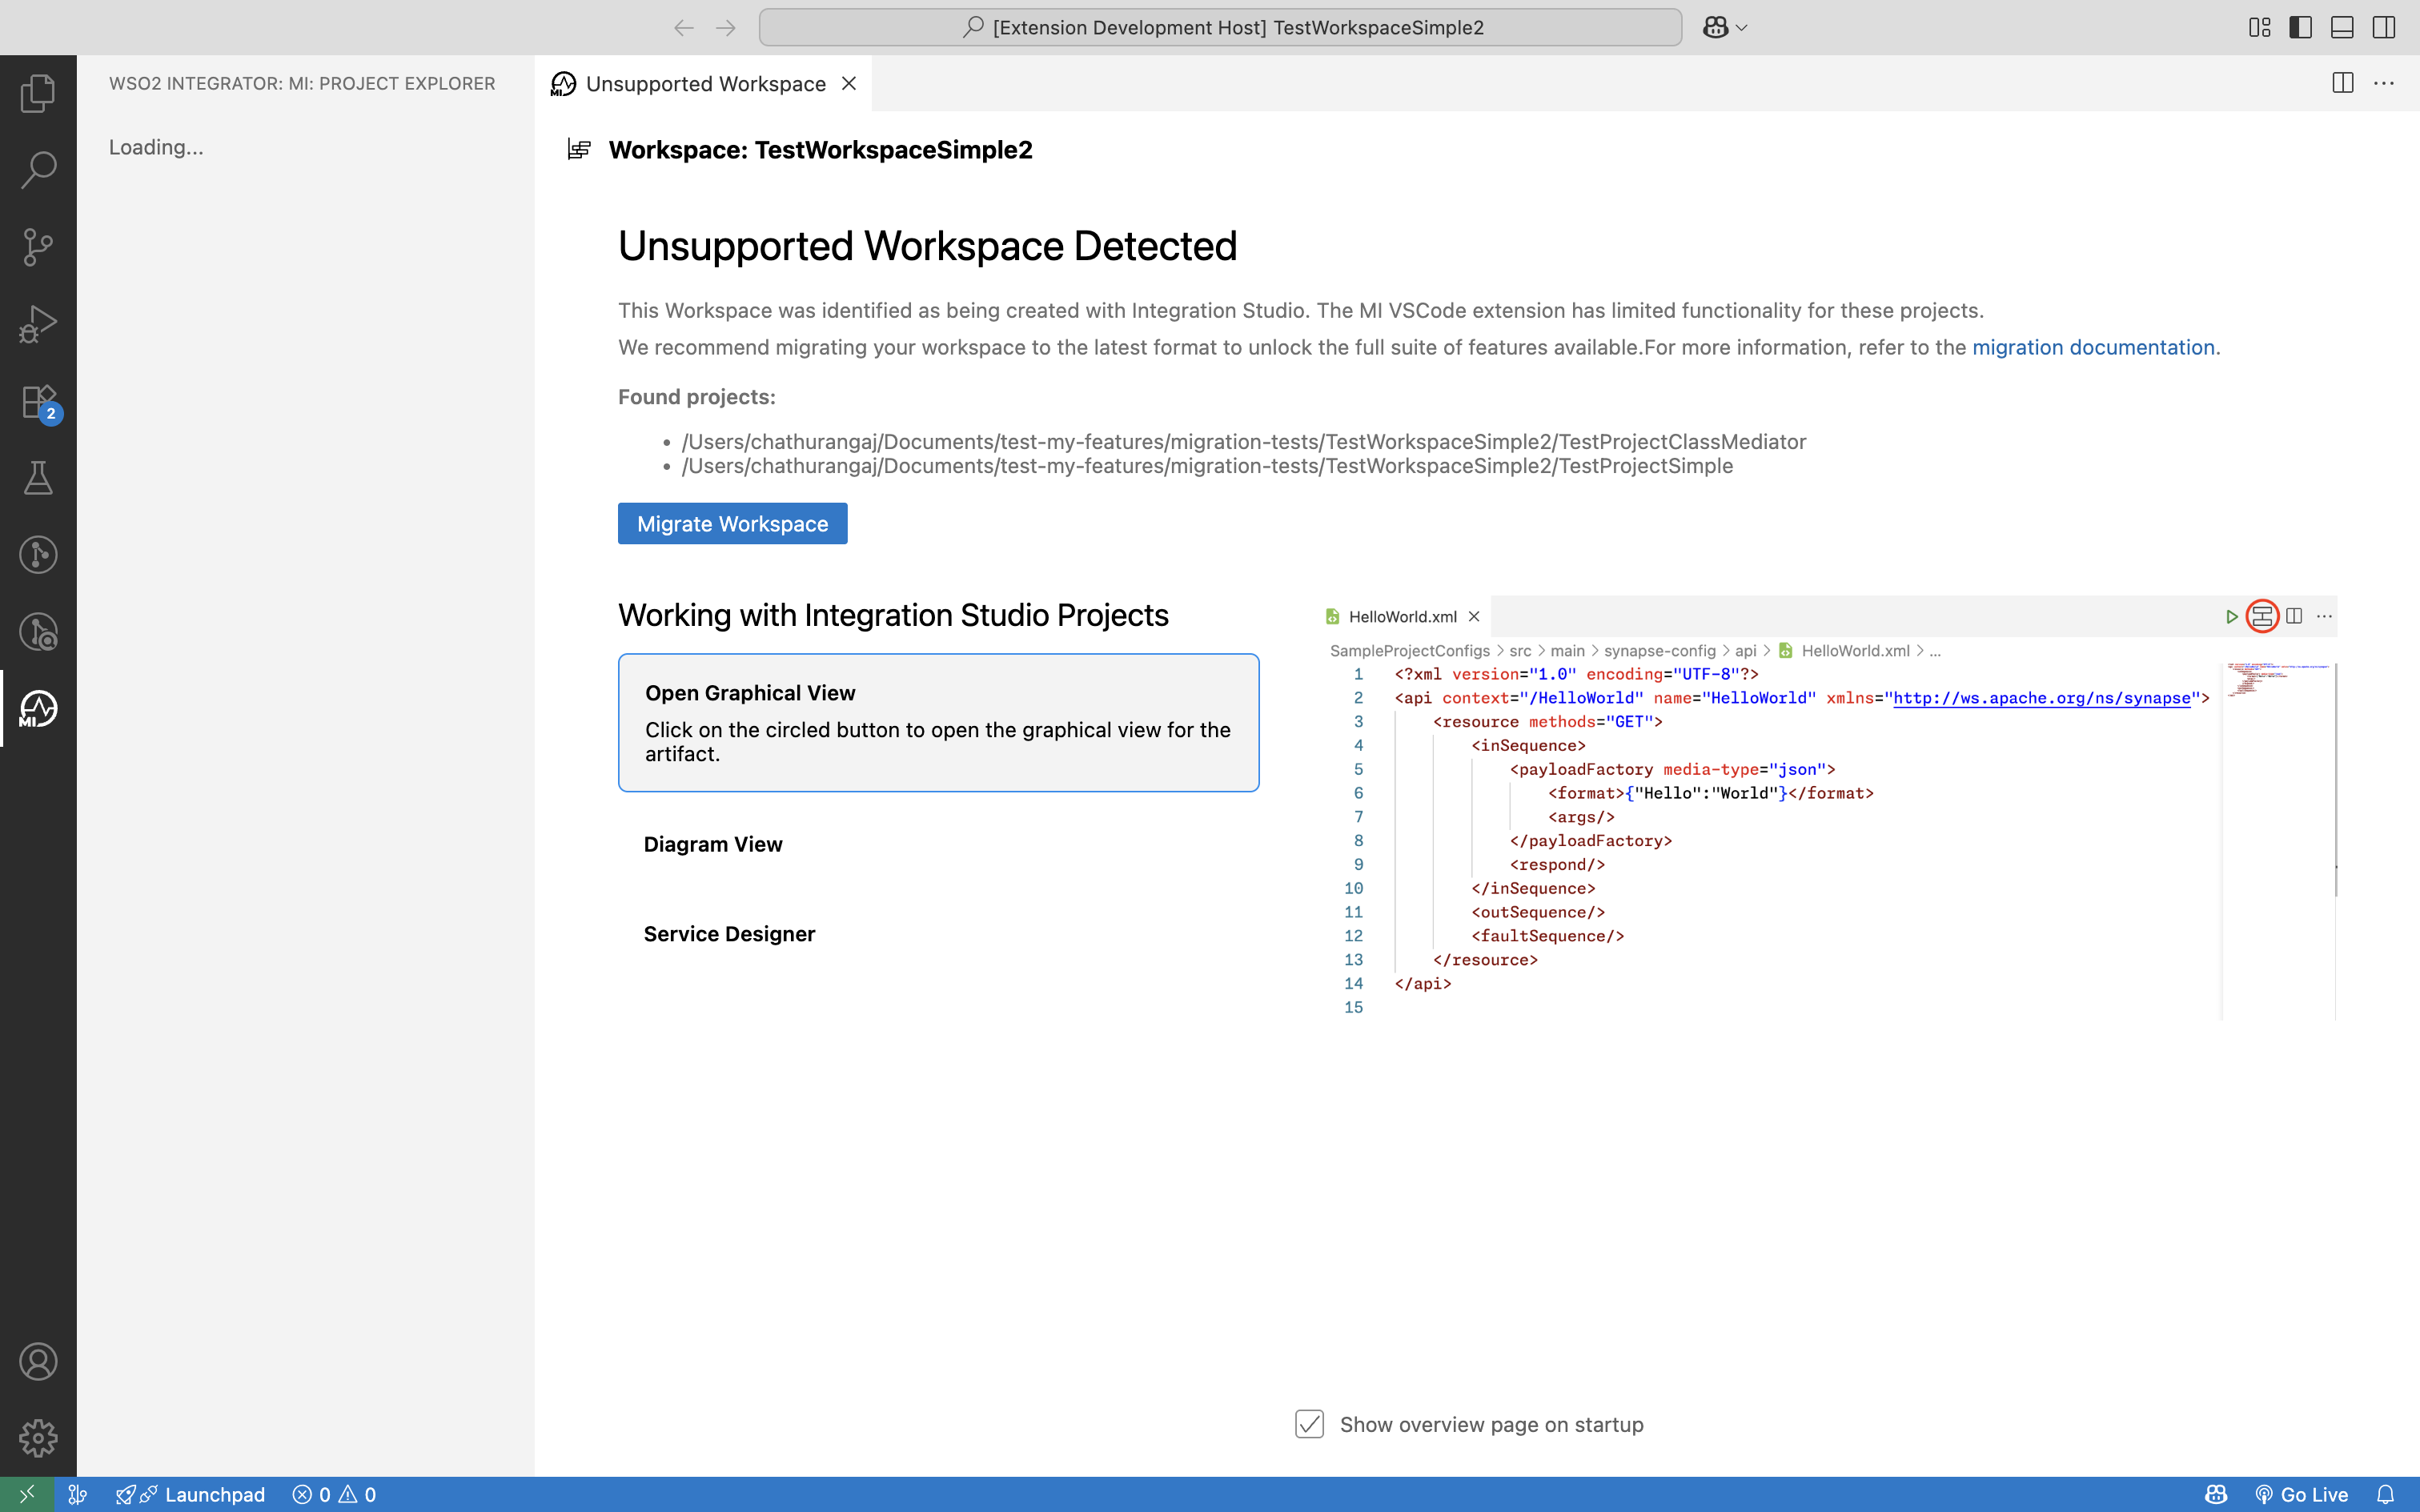The height and width of the screenshot is (1512, 2420).
Task: Open the Source Control panel
Action: pos(38,247)
